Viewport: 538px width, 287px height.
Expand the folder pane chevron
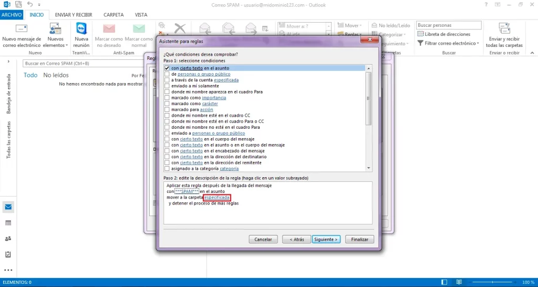point(8,61)
